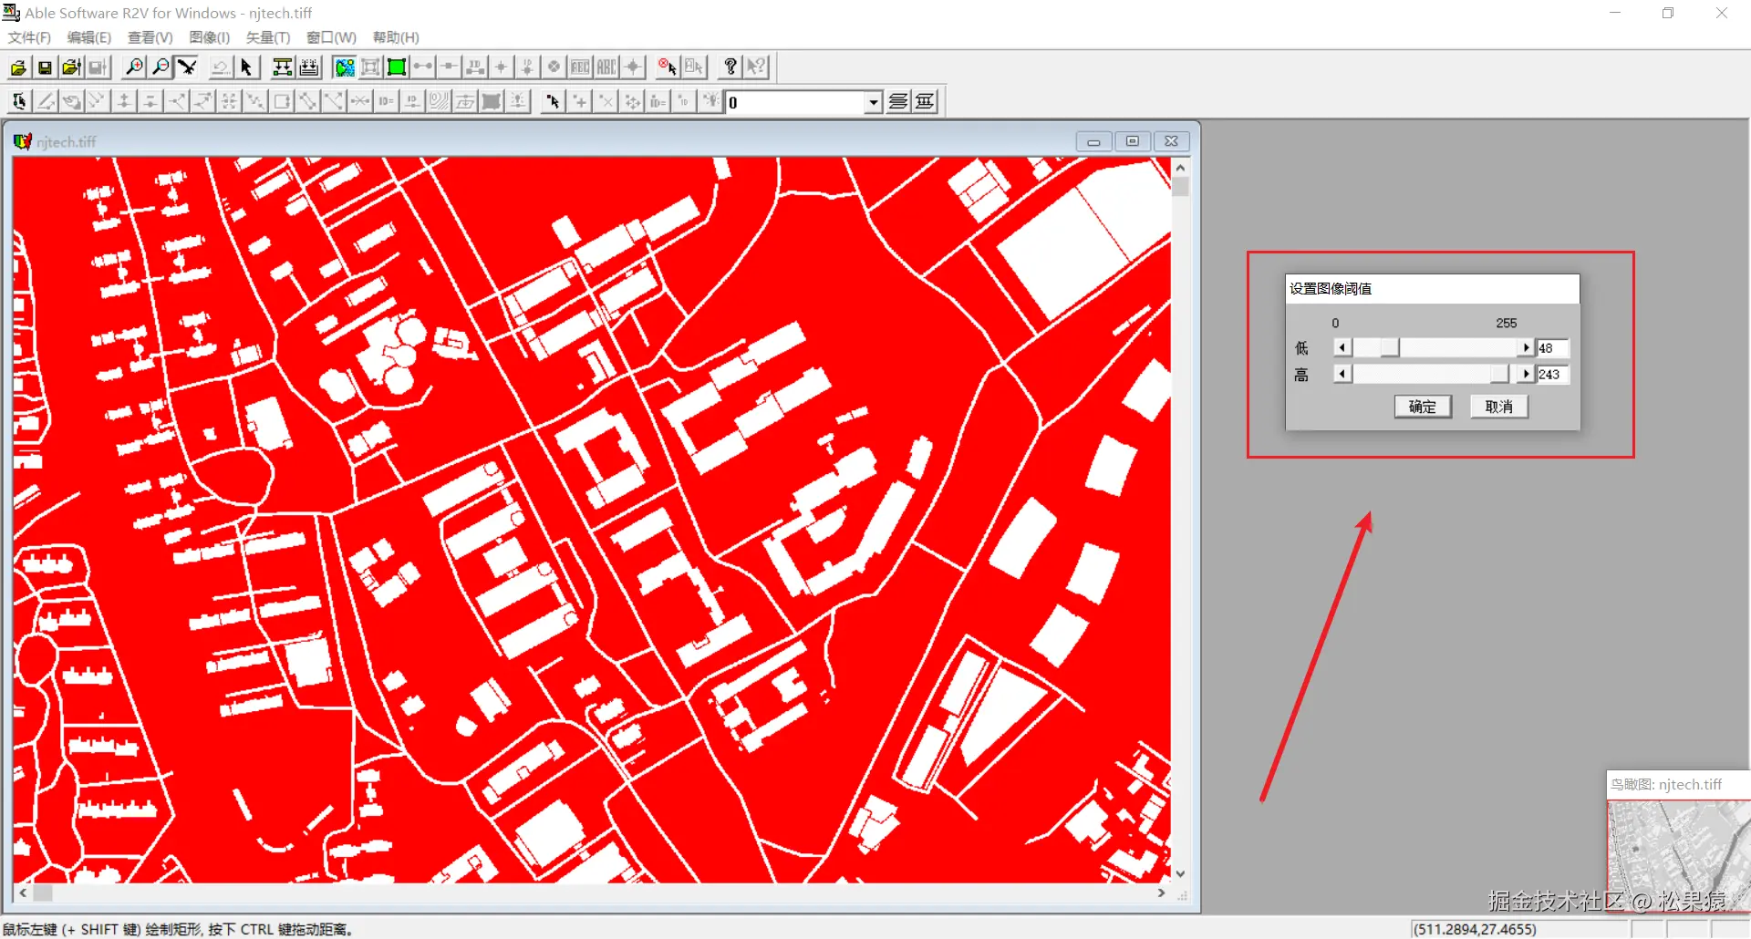The image size is (1751, 939).
Task: Click the layer table icon beside the layers icon
Action: (925, 101)
